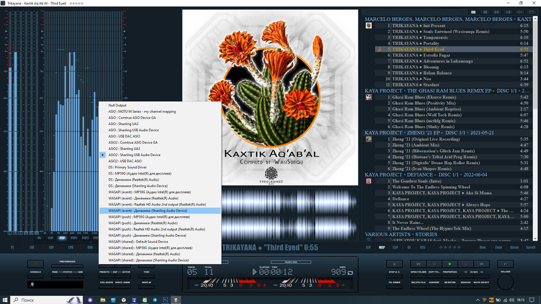Click the button under Open Folder label
Image resolution: width=541 pixels, height=304 pixels.
pos(418,276)
